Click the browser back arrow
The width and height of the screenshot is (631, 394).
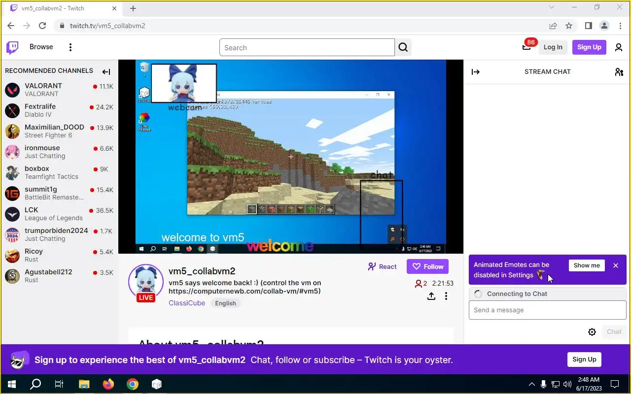click(11, 26)
